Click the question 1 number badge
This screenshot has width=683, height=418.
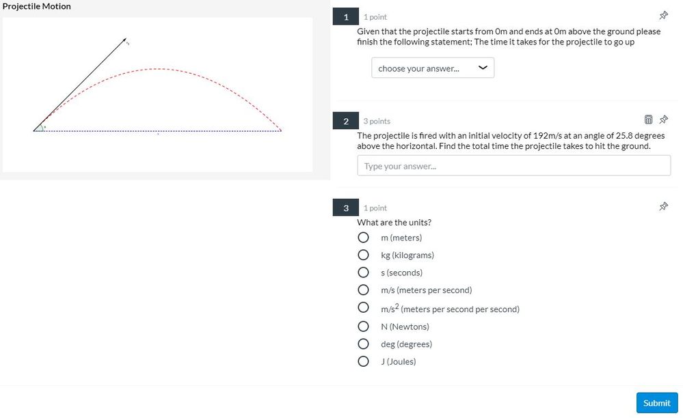point(346,16)
